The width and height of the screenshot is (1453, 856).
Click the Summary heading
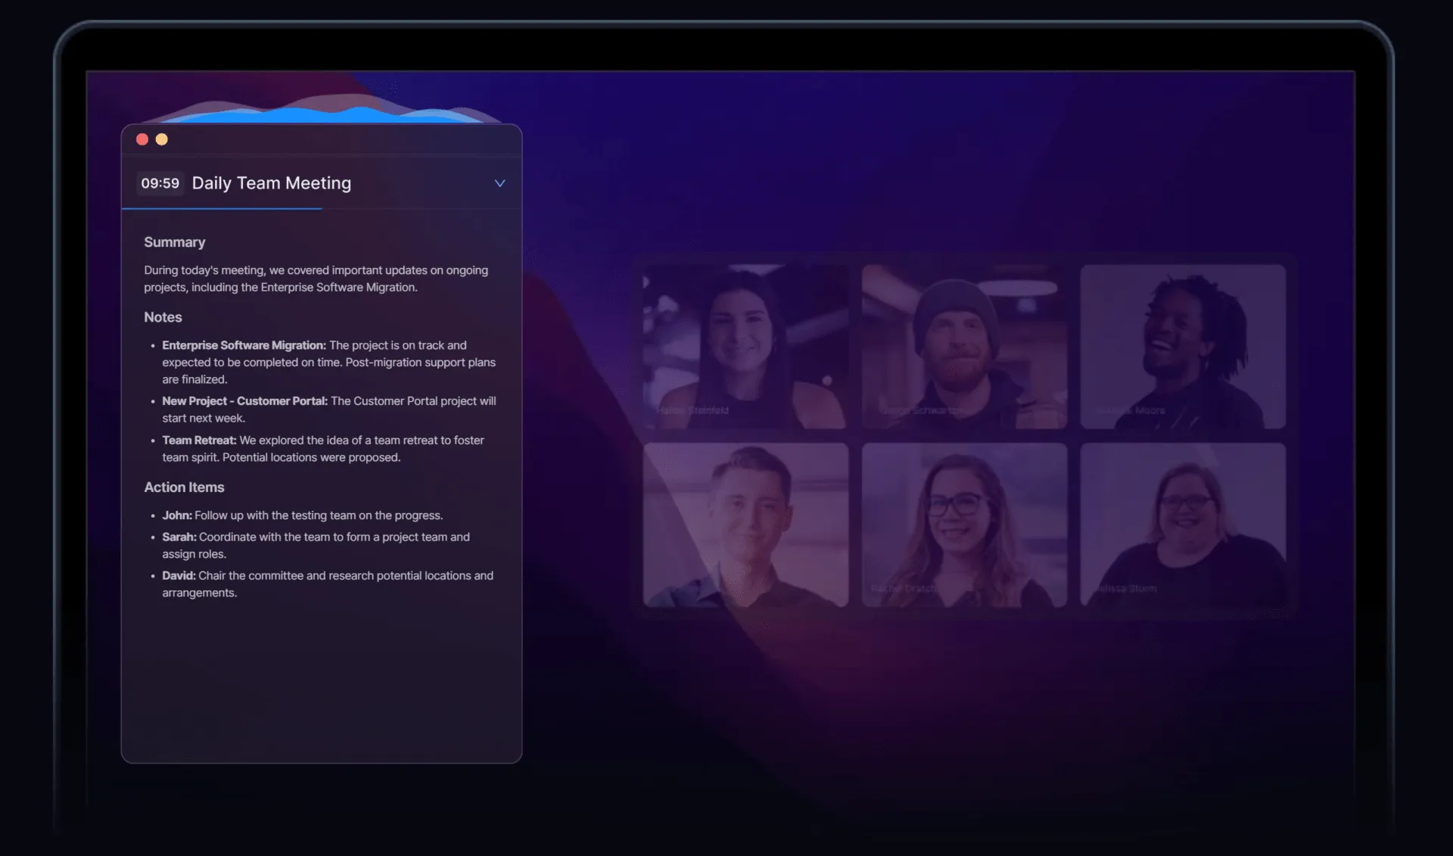point(174,242)
